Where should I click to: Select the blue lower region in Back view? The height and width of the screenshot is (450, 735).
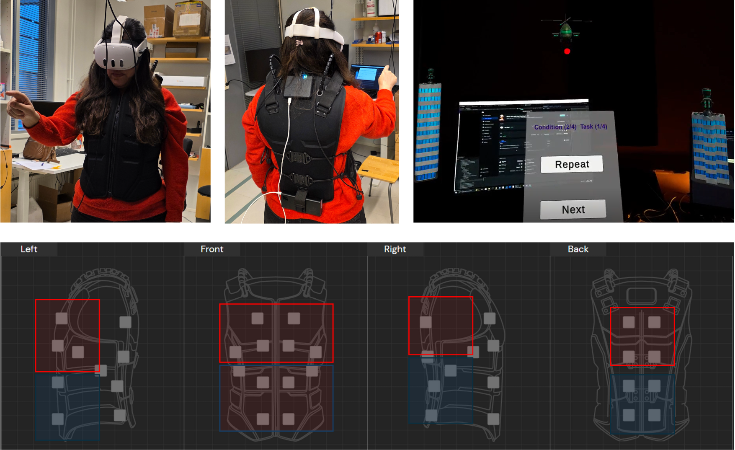click(642, 404)
